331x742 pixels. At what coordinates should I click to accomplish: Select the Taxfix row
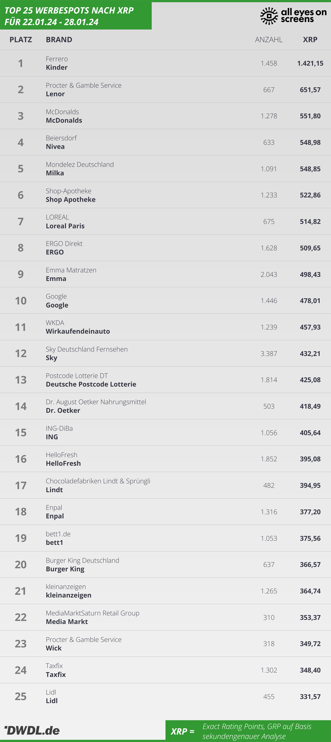coord(165,670)
